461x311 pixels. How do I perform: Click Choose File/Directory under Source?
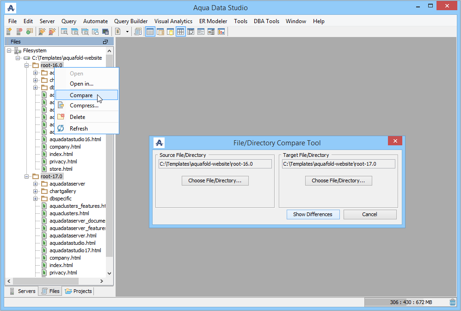click(215, 180)
